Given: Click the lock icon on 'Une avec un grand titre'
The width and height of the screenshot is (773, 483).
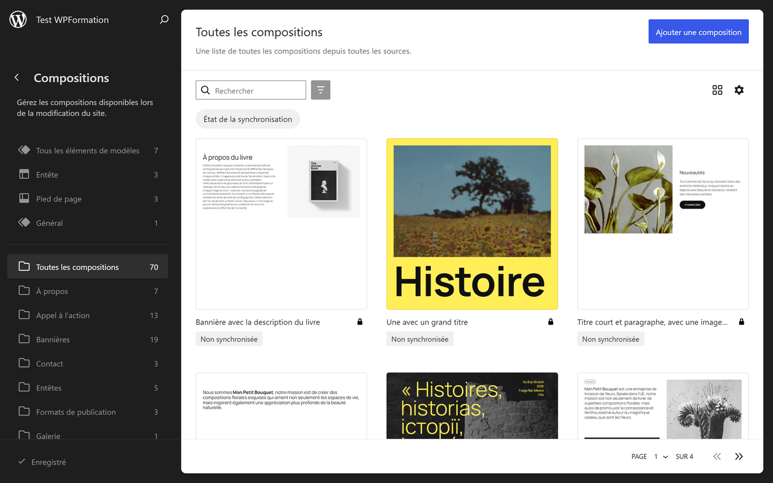Looking at the screenshot, I should click(x=550, y=321).
